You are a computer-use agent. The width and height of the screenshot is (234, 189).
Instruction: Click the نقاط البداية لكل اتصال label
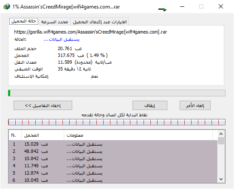click(114, 115)
